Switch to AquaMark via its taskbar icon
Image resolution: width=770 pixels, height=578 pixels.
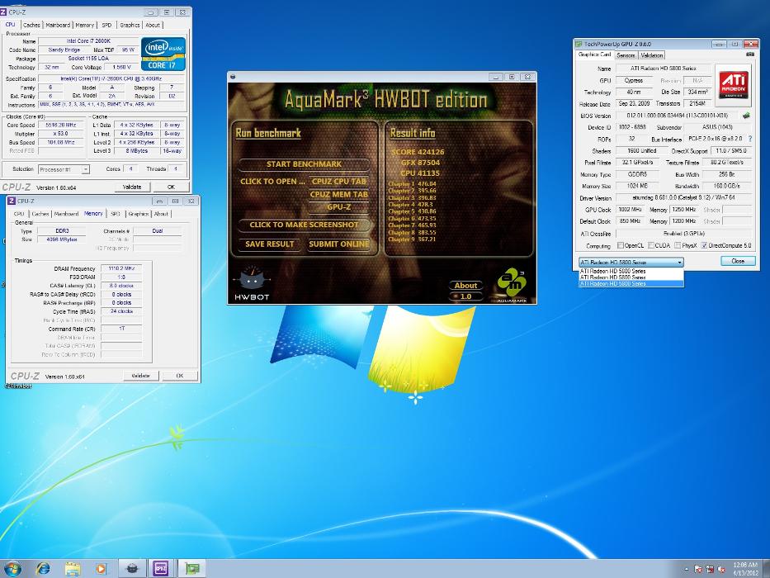coord(131,569)
